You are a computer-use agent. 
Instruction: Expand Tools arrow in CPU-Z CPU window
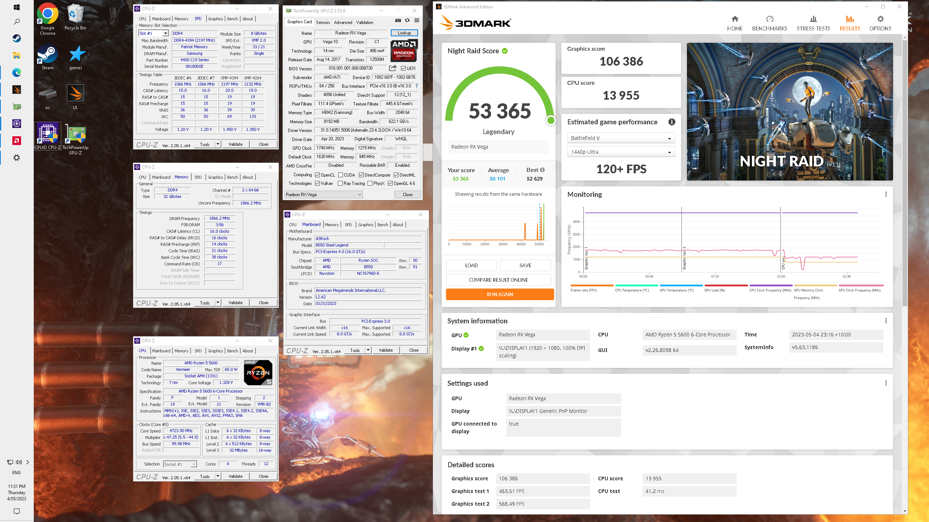[x=218, y=476]
